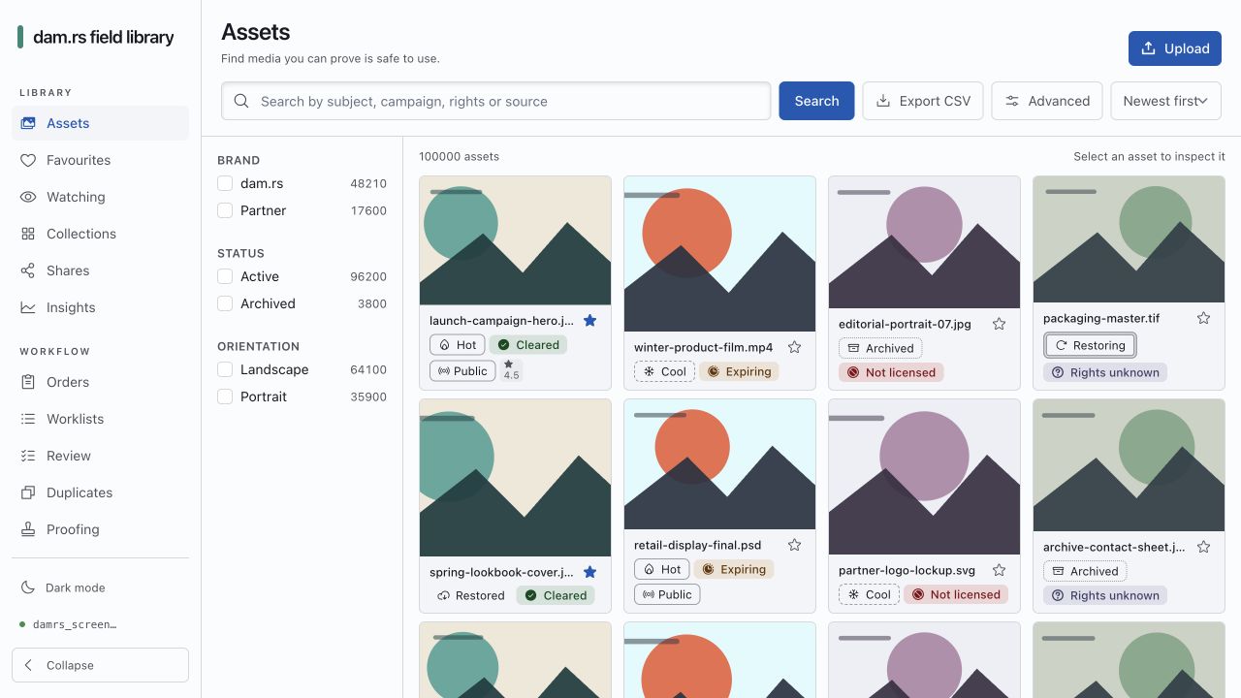Click the Review checklist icon
1241x698 pixels.
pyautogui.click(x=28, y=456)
